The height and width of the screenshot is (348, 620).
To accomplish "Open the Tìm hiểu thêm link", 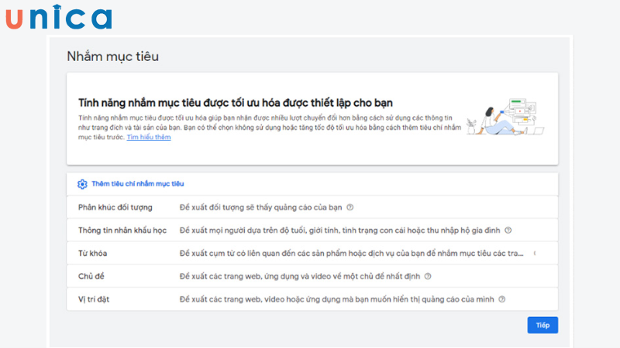I will tap(149, 138).
